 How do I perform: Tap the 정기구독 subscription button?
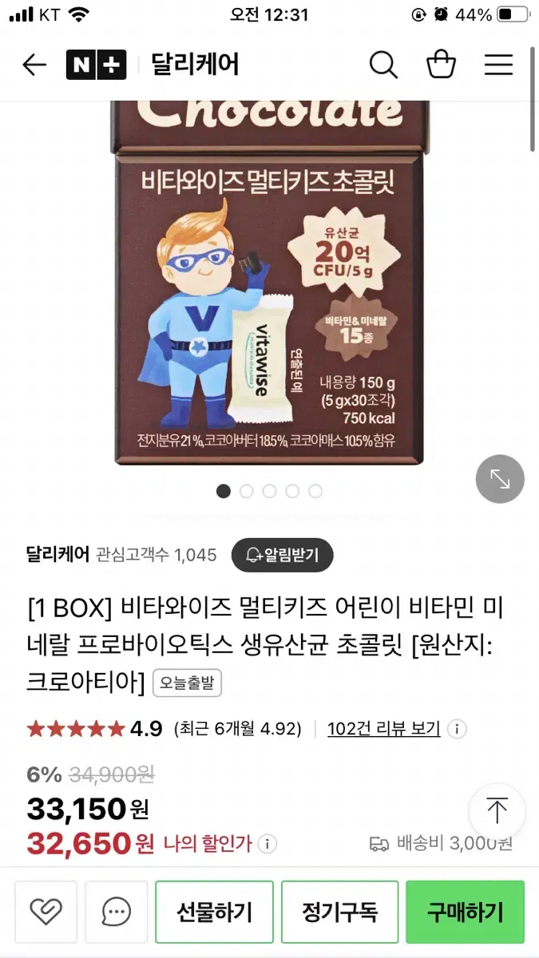pyautogui.click(x=339, y=911)
